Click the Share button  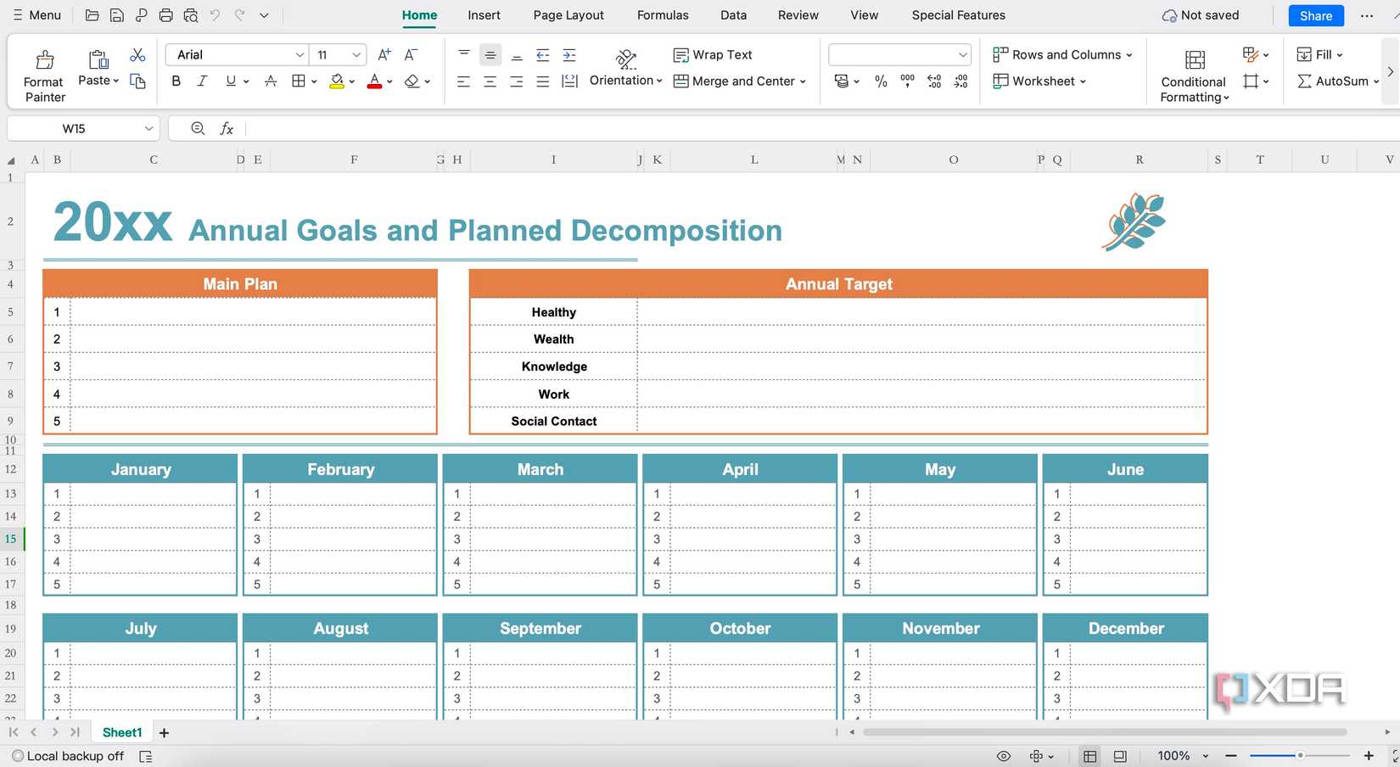(x=1315, y=15)
